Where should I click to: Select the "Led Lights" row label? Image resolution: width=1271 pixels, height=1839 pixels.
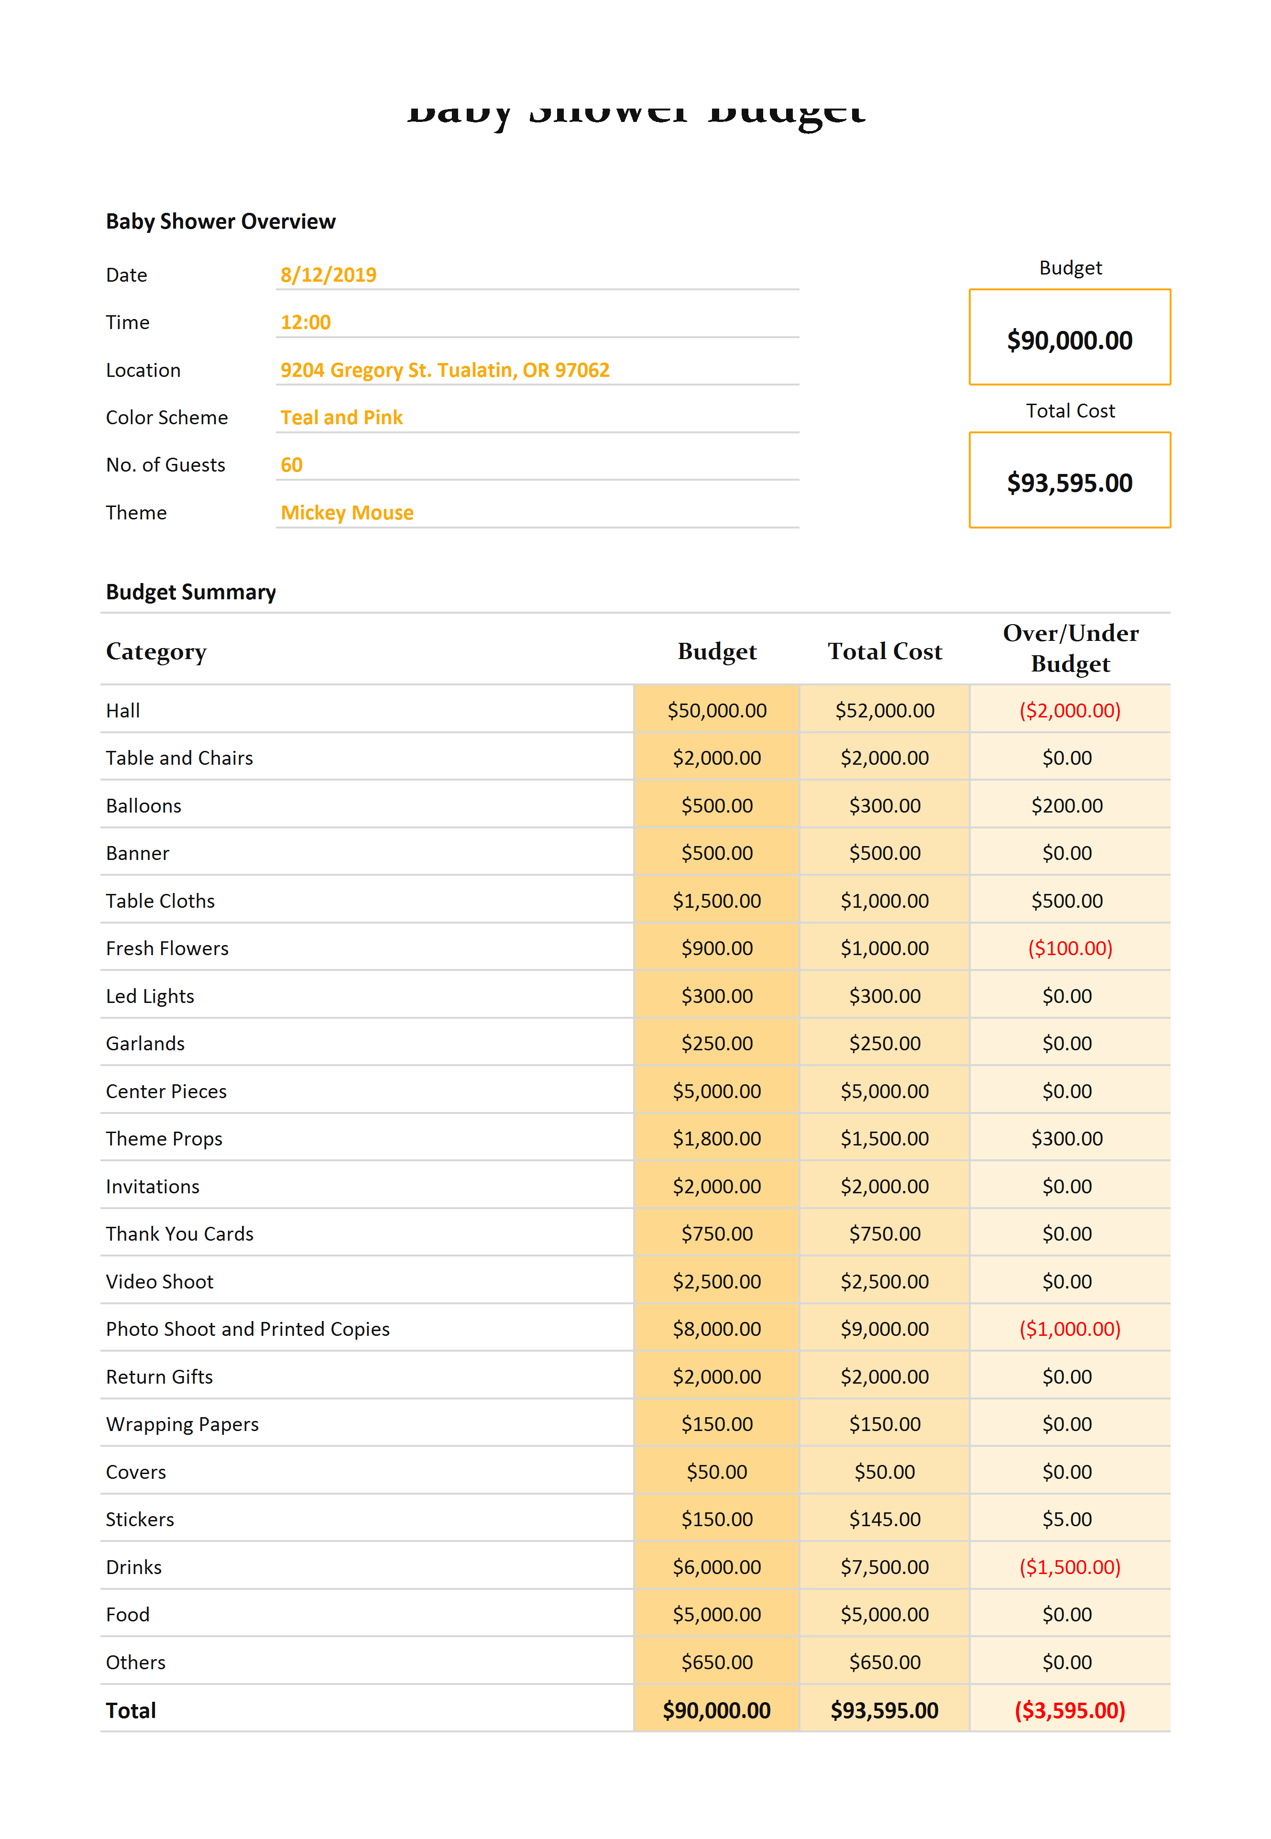(150, 996)
